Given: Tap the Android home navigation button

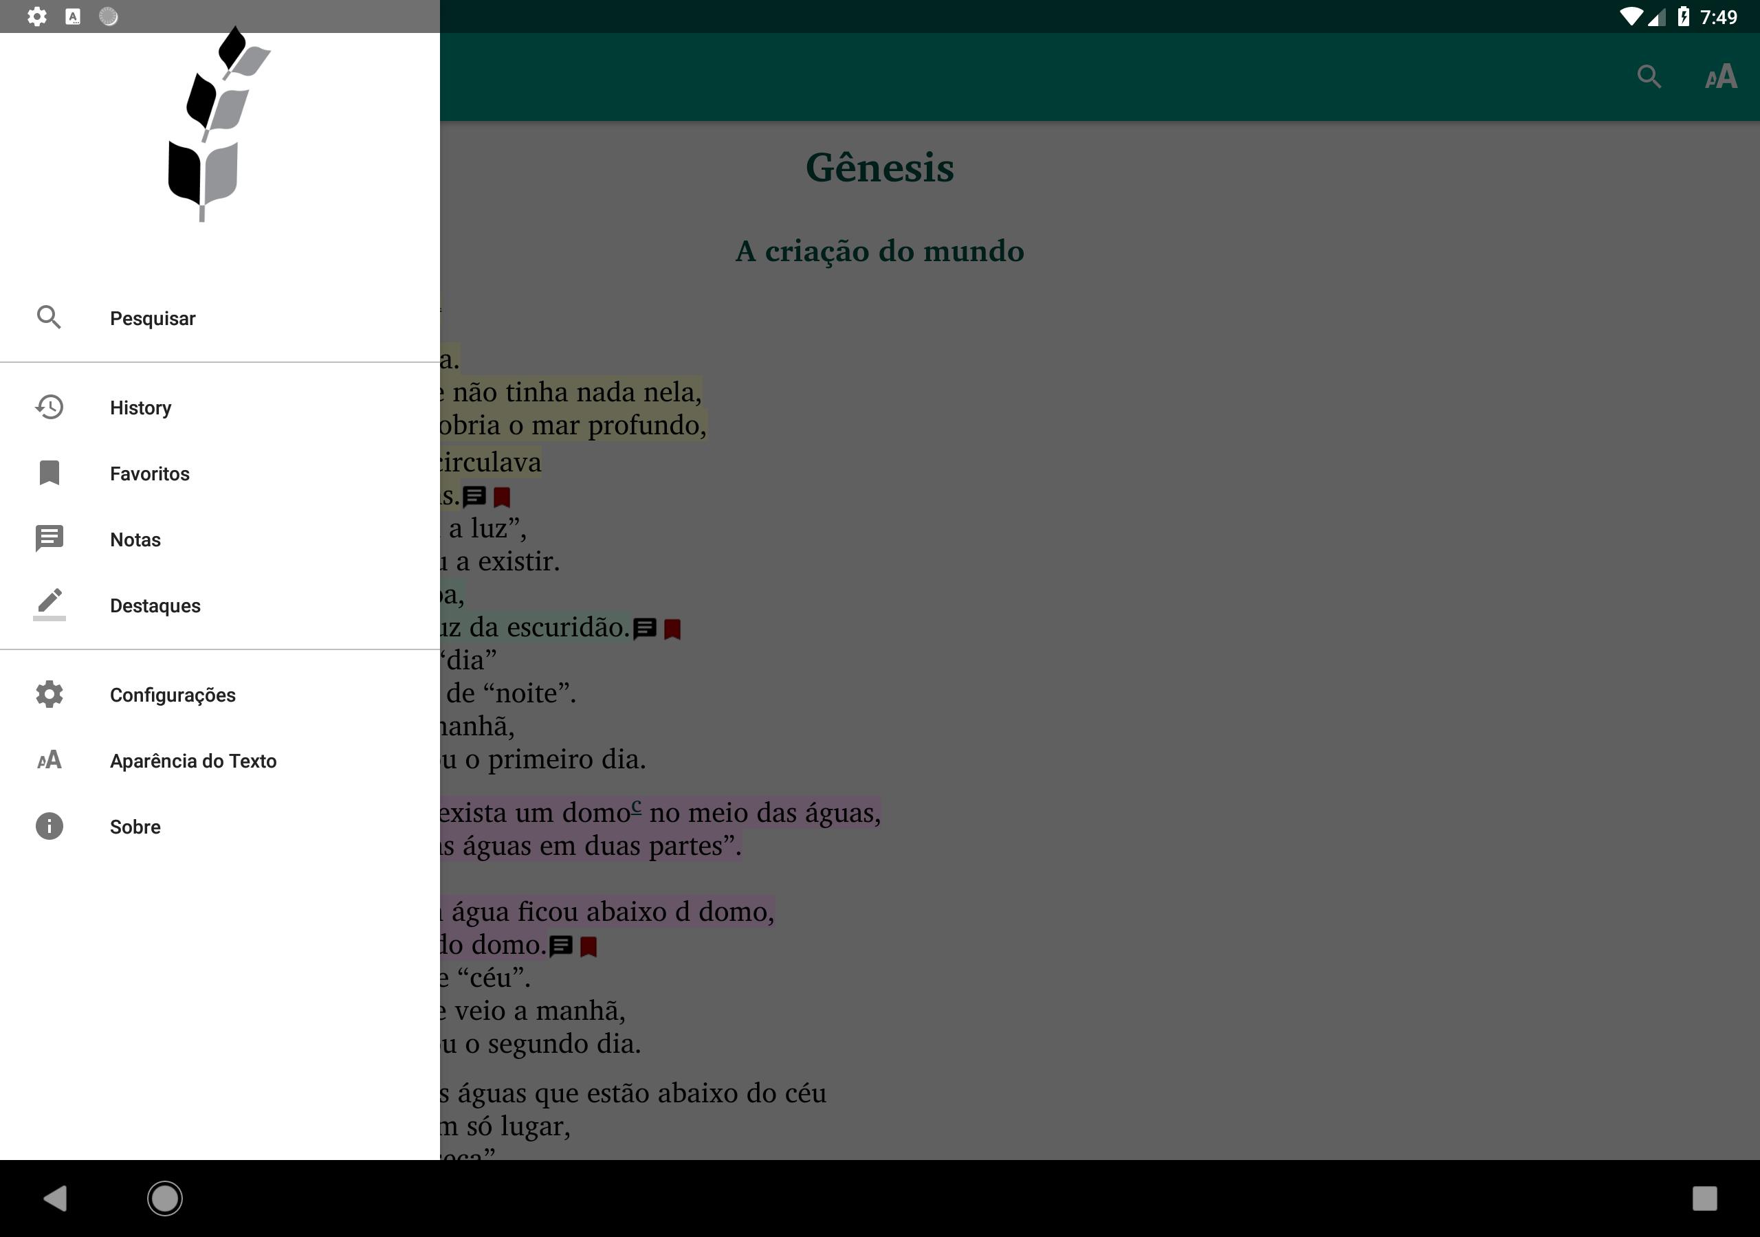Looking at the screenshot, I should click(165, 1198).
